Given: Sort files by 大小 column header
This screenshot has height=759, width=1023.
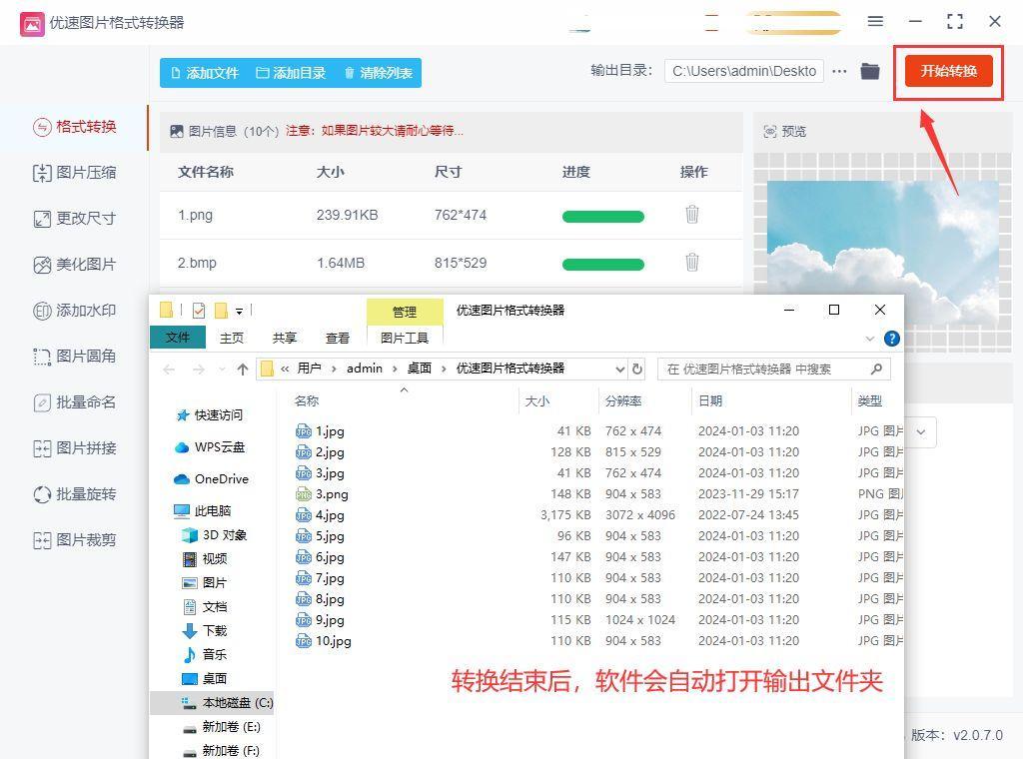Looking at the screenshot, I should click(x=536, y=401).
